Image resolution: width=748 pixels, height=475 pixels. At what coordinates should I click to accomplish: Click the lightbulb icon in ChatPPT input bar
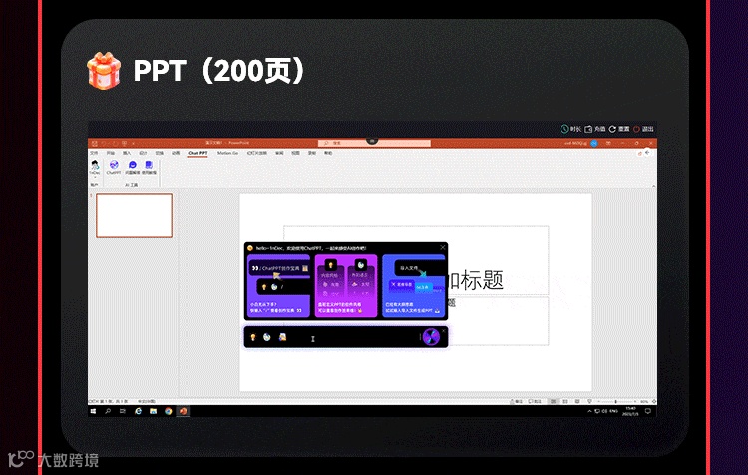point(253,337)
